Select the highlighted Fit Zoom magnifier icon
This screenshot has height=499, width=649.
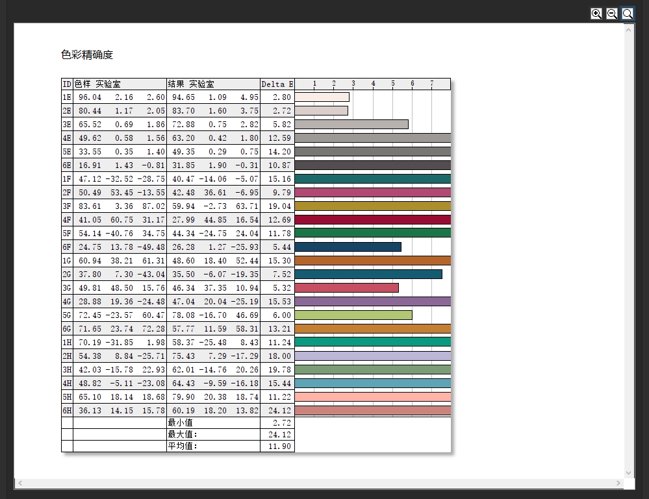click(x=627, y=14)
